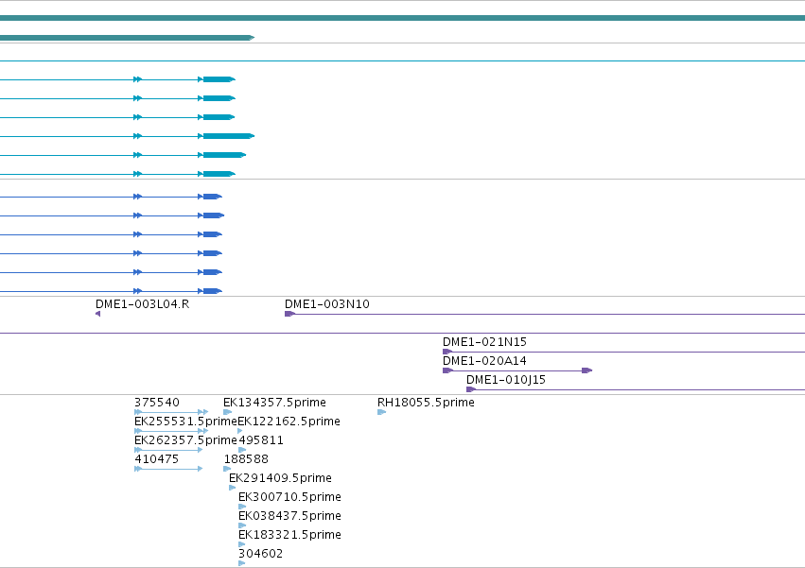Select EK038437.5prime EST label
This screenshot has height=568, width=805.
(x=289, y=516)
